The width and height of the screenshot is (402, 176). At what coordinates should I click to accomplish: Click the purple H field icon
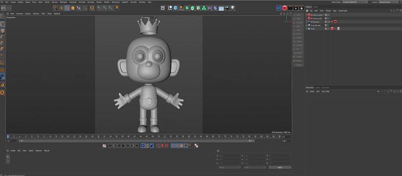tap(210, 8)
